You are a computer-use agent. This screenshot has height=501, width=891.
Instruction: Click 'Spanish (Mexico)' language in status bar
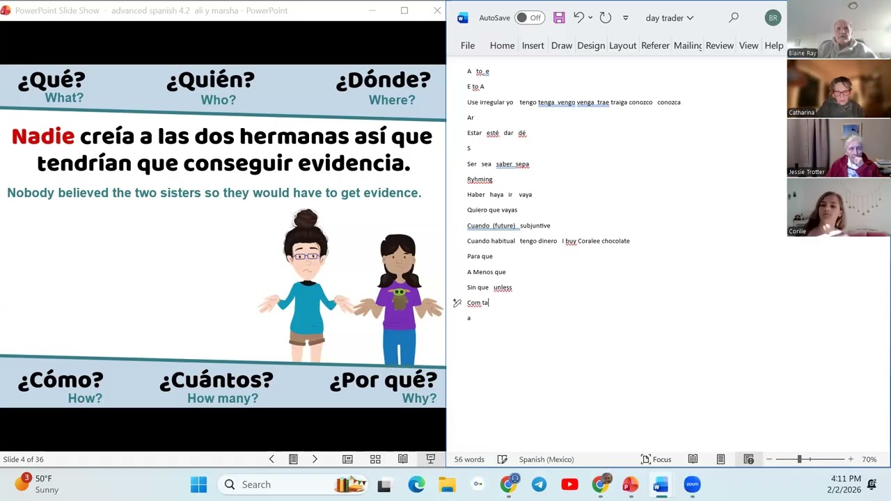(x=546, y=459)
